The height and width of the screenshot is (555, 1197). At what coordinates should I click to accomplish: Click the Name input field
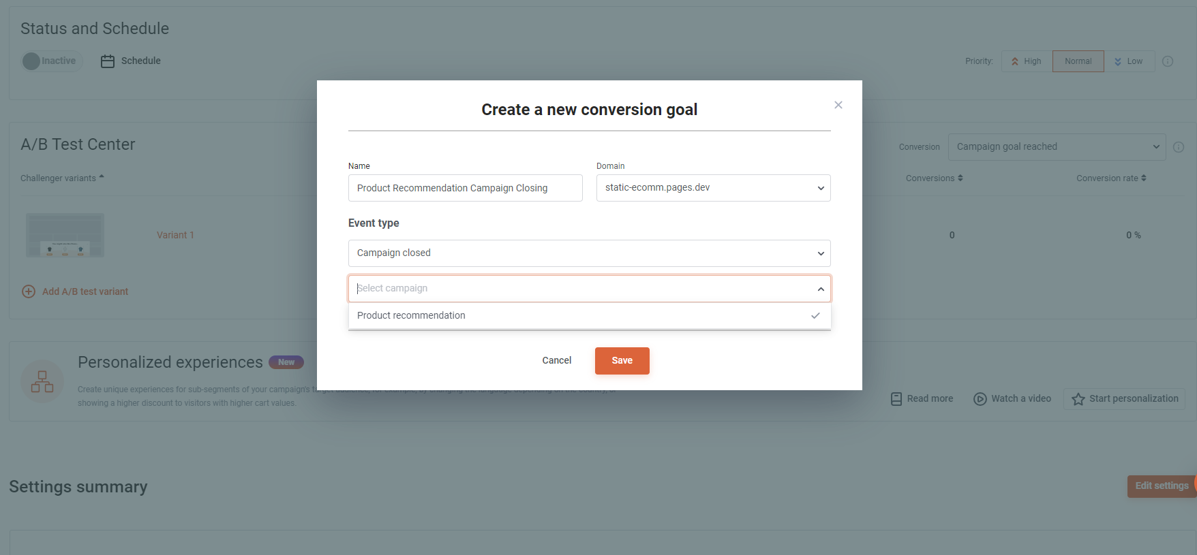466,188
